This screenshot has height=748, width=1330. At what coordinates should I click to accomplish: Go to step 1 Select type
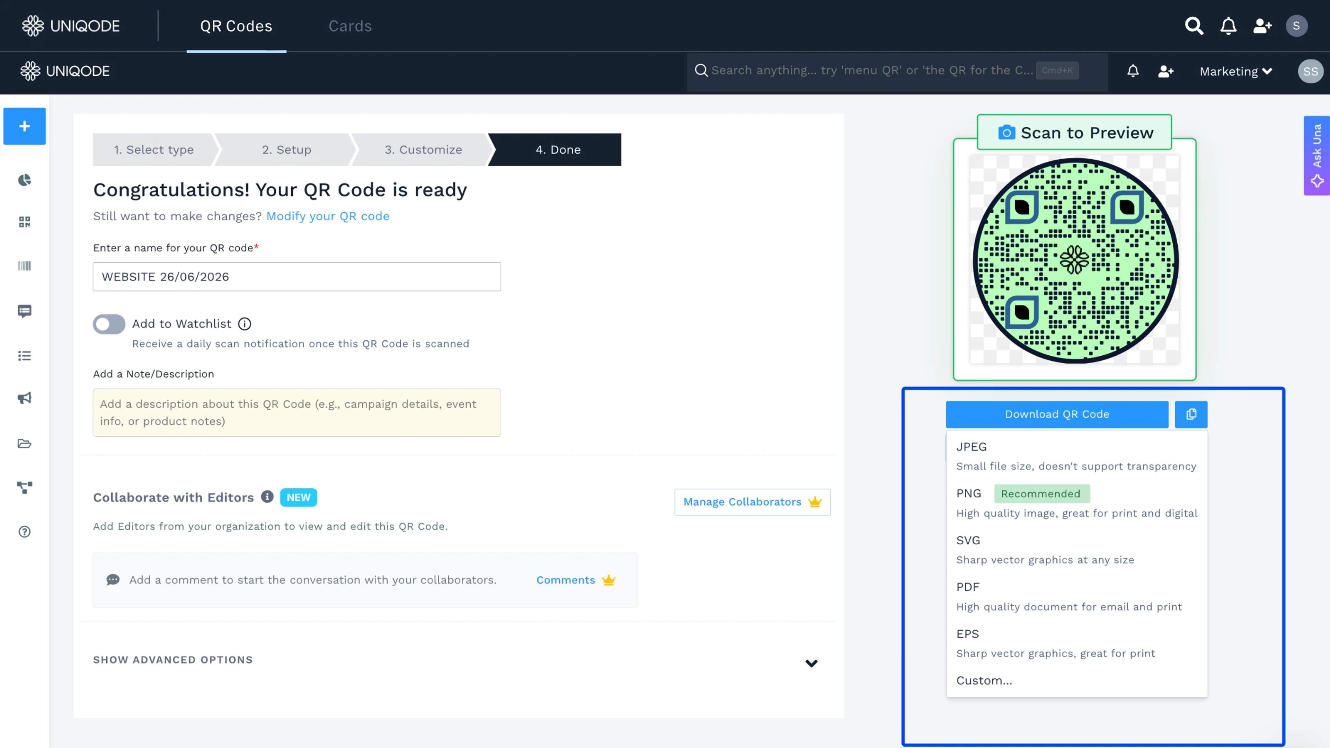click(x=154, y=150)
